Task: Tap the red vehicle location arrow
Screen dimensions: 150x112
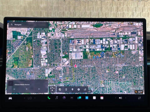Action: click(76, 66)
